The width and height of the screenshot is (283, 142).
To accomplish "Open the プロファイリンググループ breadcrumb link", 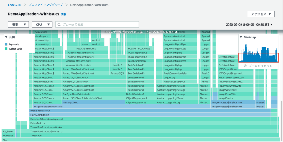I will click(x=46, y=5).
